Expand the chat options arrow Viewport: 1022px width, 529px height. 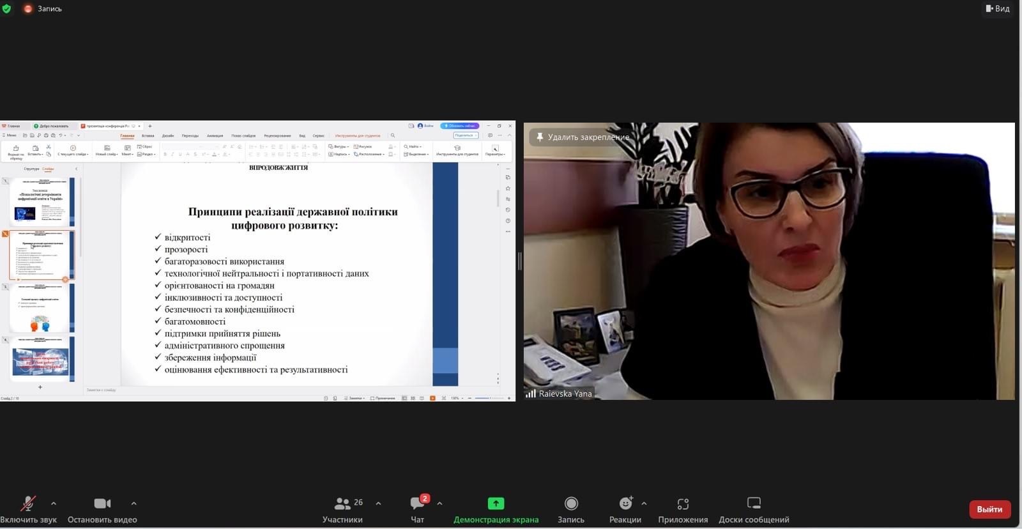[439, 503]
